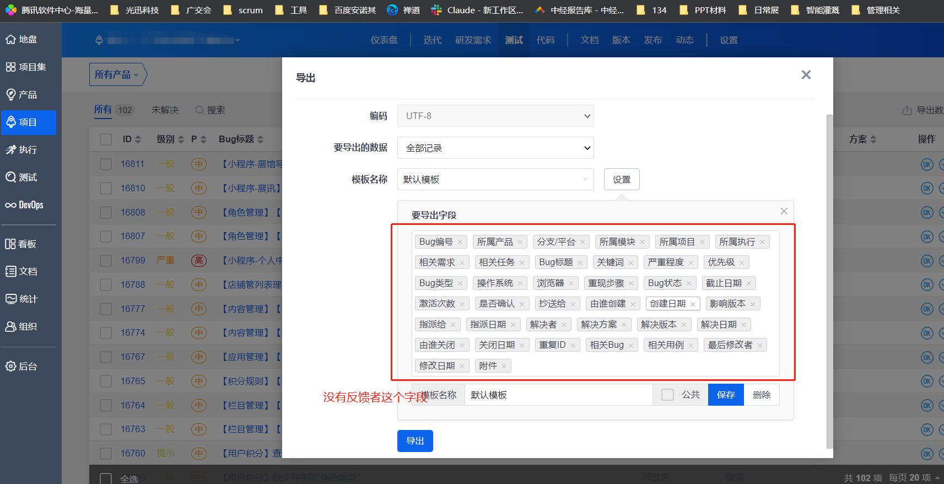Close the 要导出字段 settings panel
This screenshot has height=484, width=944.
784,211
